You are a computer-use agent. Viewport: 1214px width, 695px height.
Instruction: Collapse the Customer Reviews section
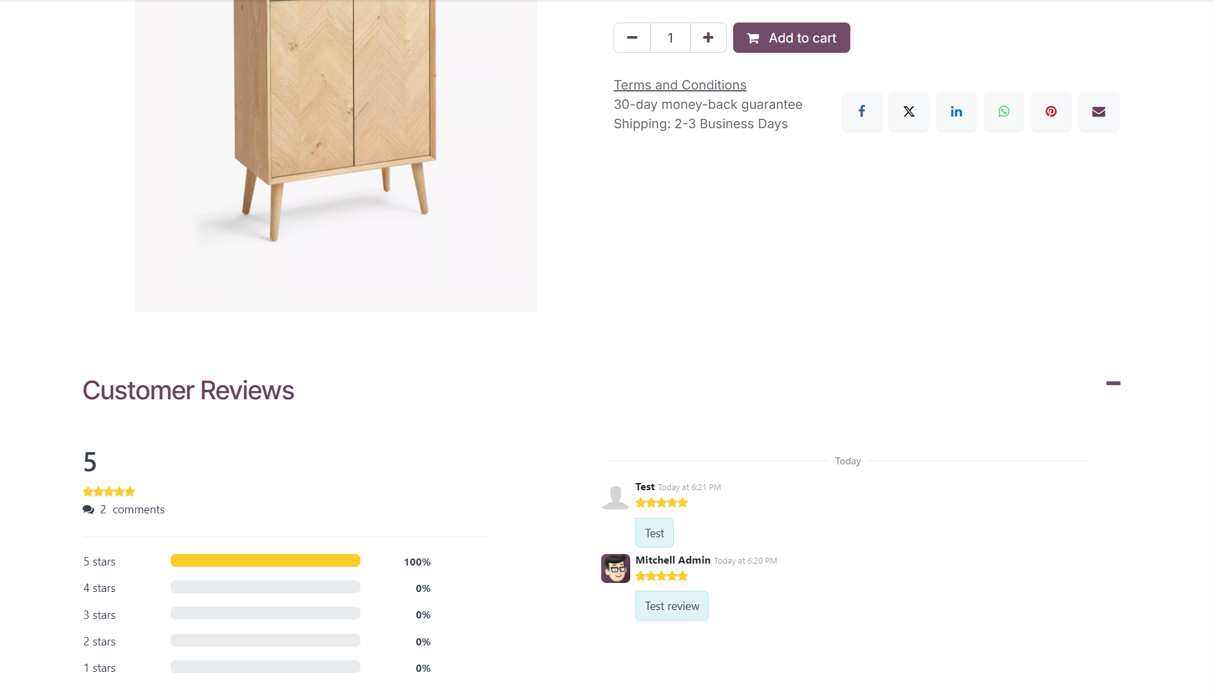1114,383
